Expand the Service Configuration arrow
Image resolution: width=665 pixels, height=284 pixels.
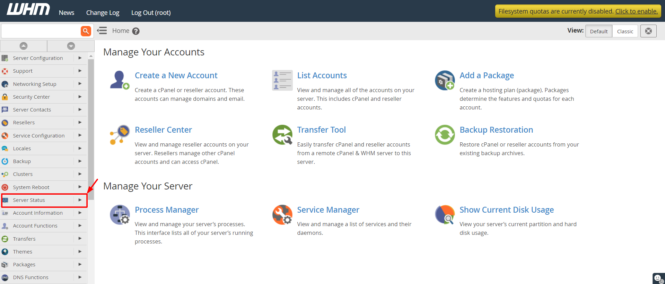coord(80,135)
